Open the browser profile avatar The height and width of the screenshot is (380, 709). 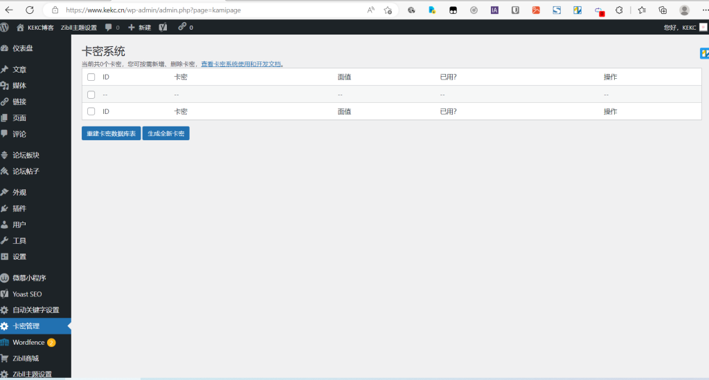(685, 10)
